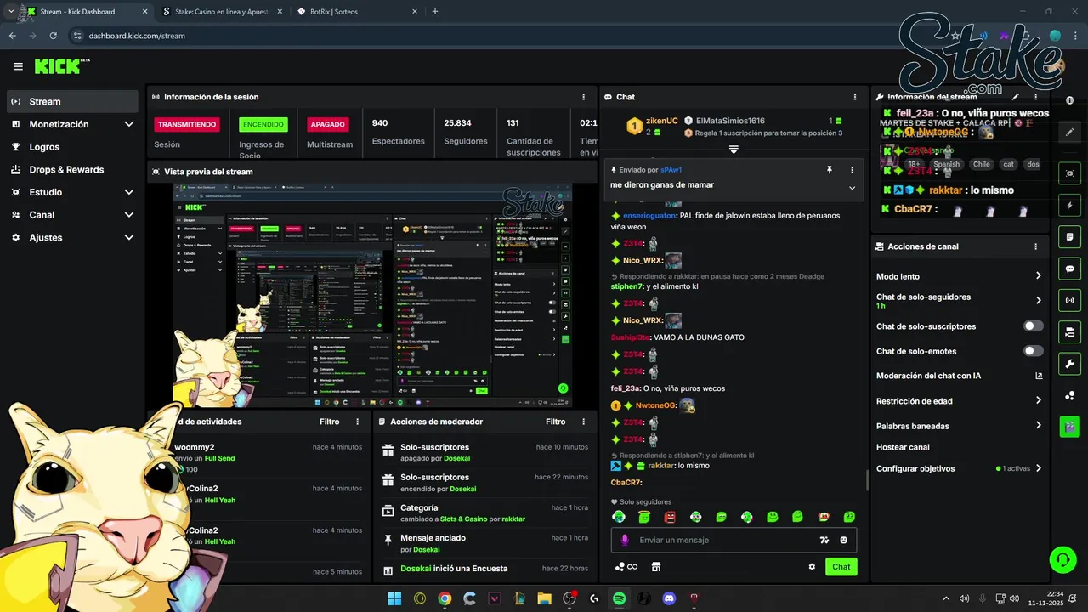Open Chat de solo-seguidores settings
The width and height of the screenshot is (1088, 612).
click(959, 301)
